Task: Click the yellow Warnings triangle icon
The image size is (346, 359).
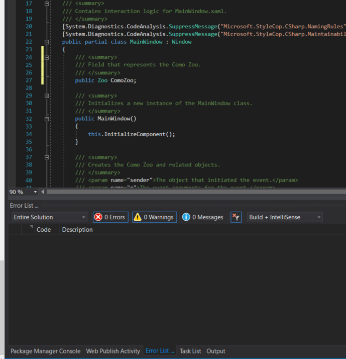Action: [138, 217]
